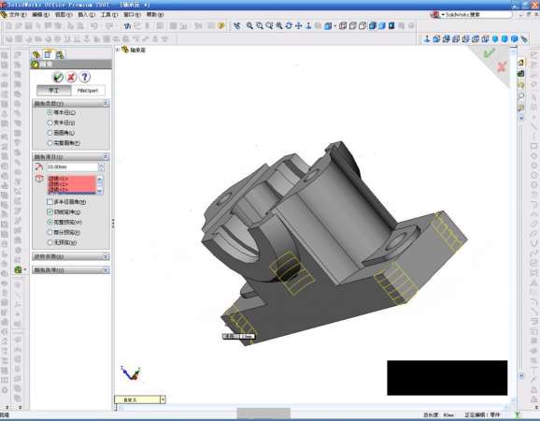Open the 帮助 Help menu
540x421 pixels.
pyautogui.click(x=155, y=14)
